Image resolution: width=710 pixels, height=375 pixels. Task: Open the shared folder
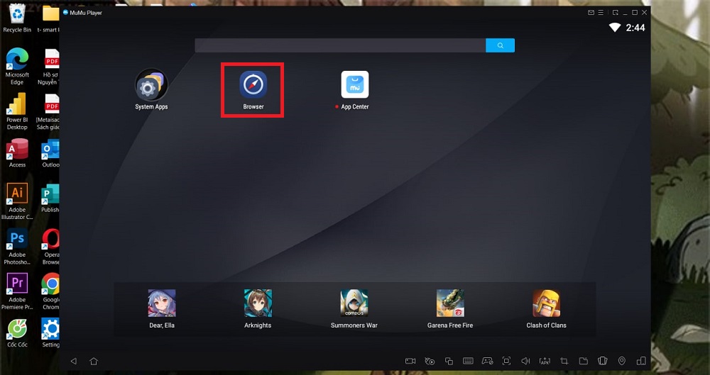583,361
